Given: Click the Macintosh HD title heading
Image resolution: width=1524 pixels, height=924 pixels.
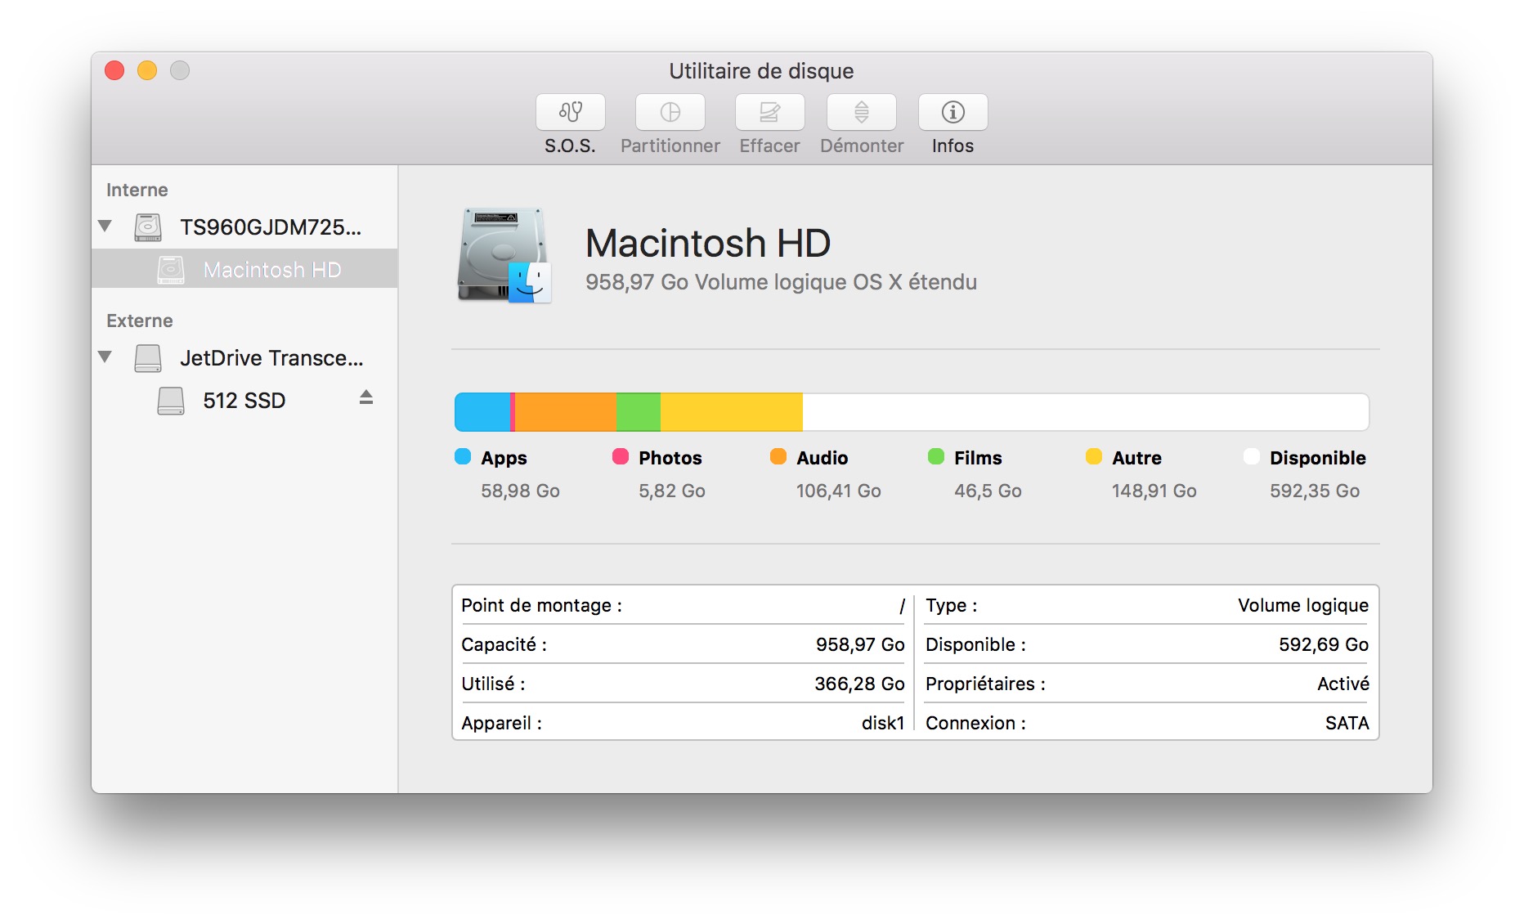Looking at the screenshot, I should coord(708,243).
